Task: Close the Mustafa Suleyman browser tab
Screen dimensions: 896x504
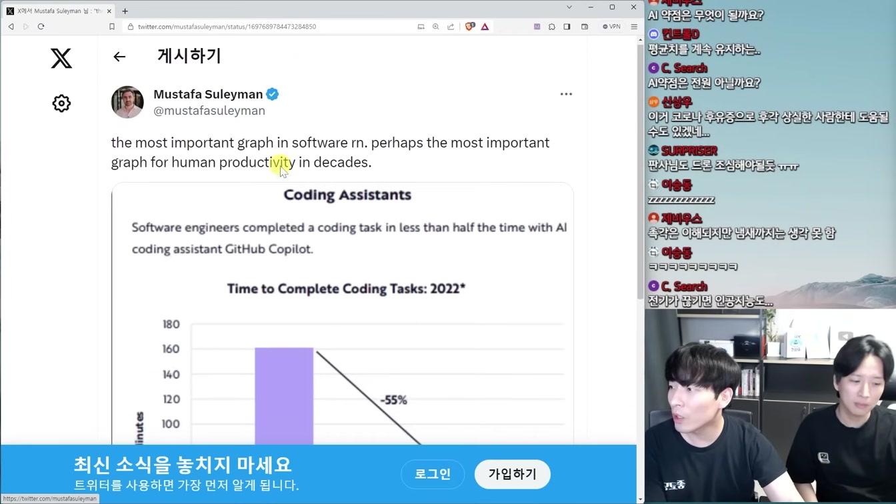Action: [109, 11]
